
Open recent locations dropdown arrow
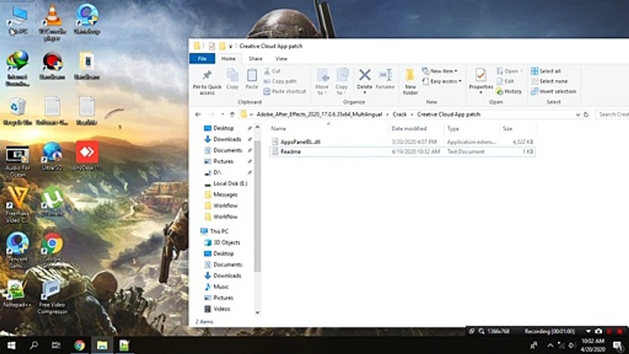pyautogui.click(x=222, y=114)
